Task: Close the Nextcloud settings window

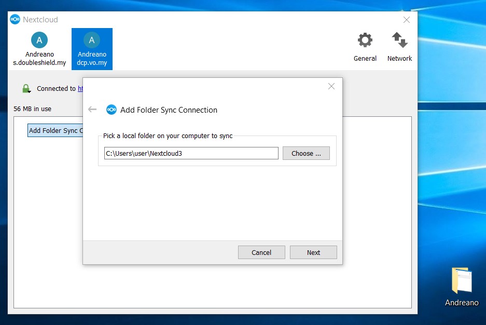Action: 407,20
